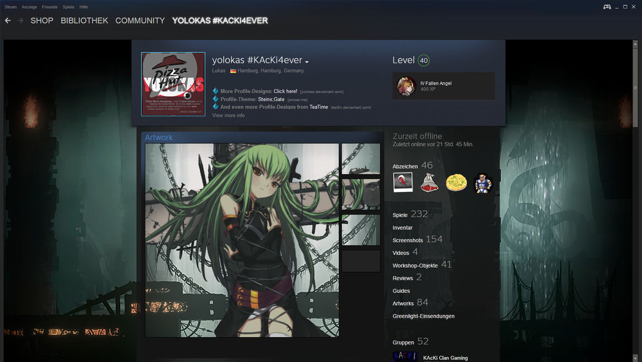642x362 pixels.
Task: Open the large green-haired artwork image
Action: point(242,240)
